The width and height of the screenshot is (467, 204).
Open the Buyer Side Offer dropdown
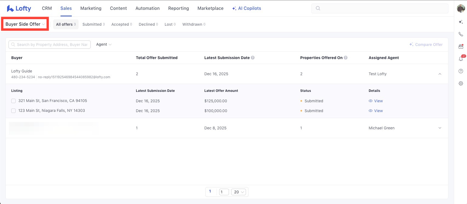point(25,24)
